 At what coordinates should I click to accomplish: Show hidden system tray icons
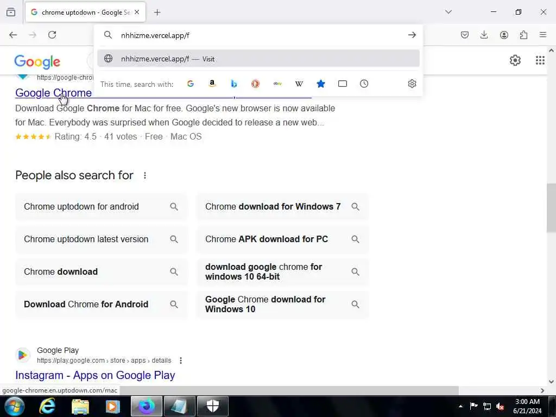coord(460,406)
